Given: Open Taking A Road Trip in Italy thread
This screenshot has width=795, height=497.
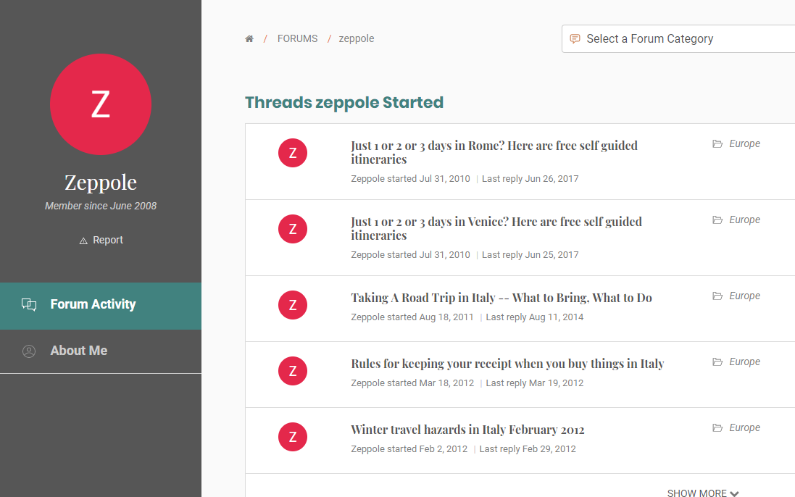Looking at the screenshot, I should [501, 298].
